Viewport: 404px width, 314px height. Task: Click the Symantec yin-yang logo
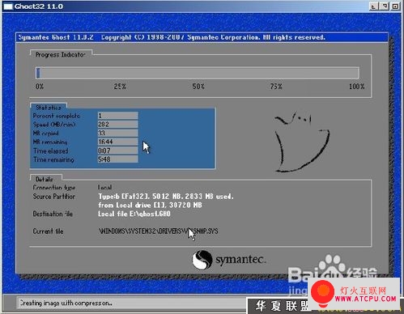click(x=202, y=260)
